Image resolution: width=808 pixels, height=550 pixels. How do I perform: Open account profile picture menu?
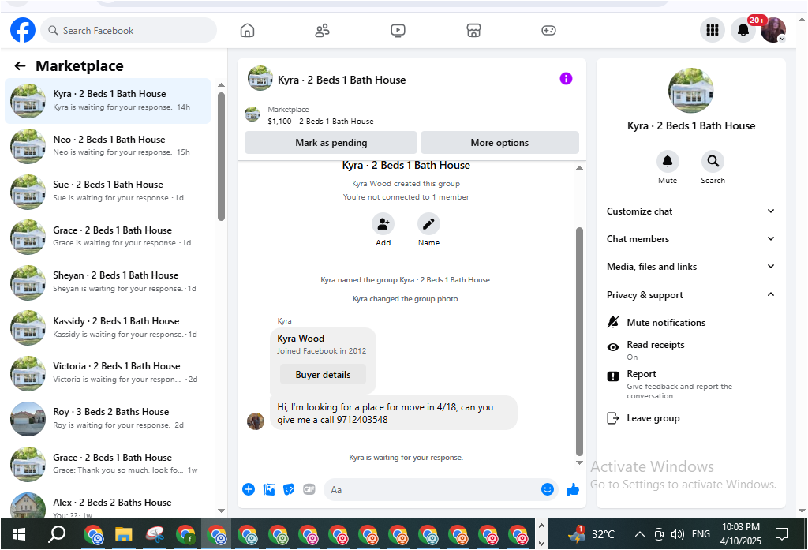click(x=773, y=31)
